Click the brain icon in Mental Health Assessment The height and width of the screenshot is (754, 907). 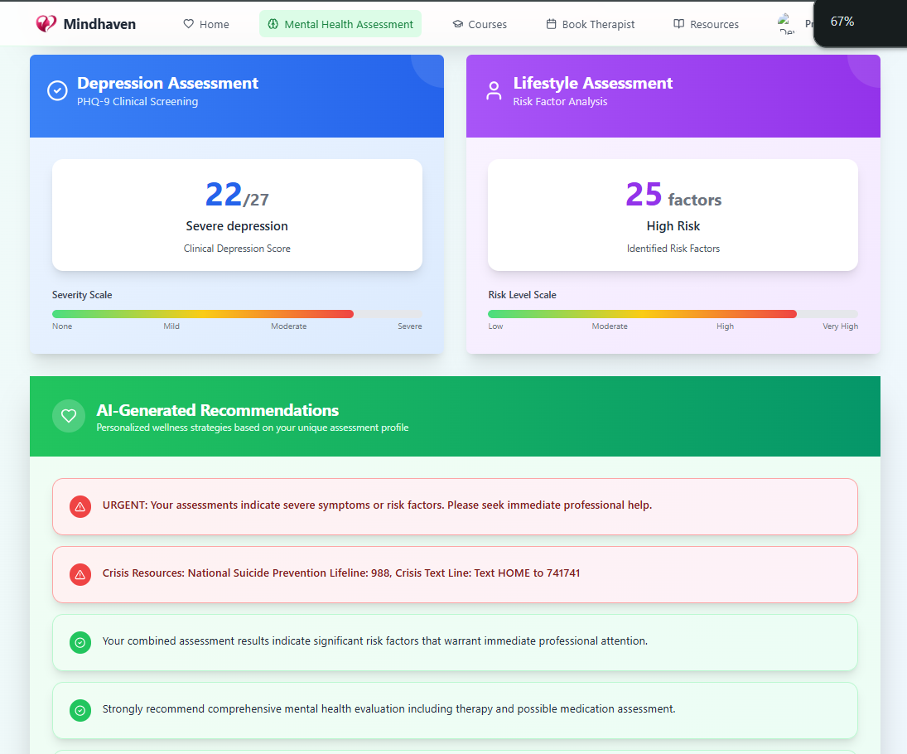tap(273, 24)
